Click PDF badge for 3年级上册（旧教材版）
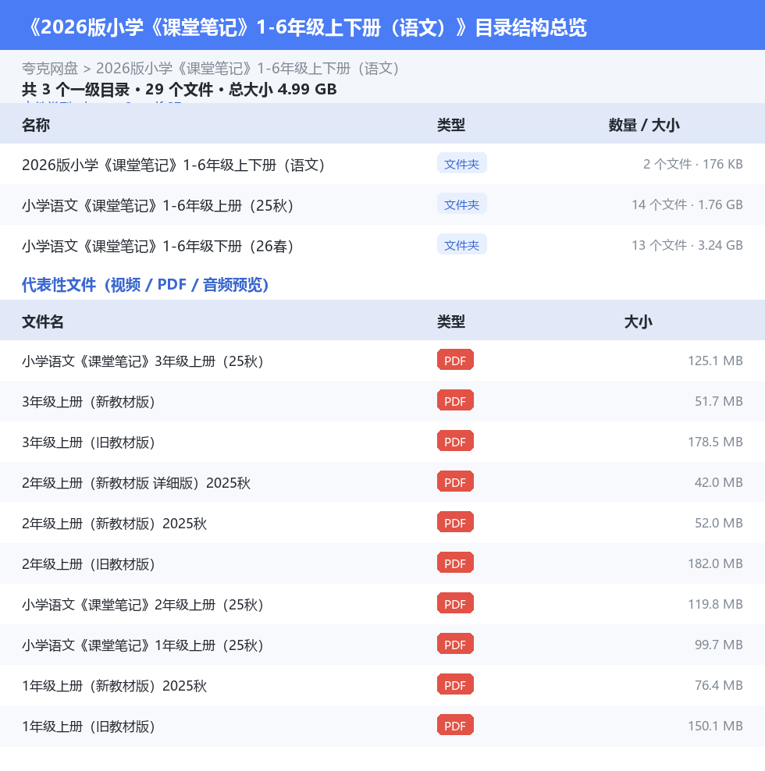The height and width of the screenshot is (771, 765). pos(455,442)
